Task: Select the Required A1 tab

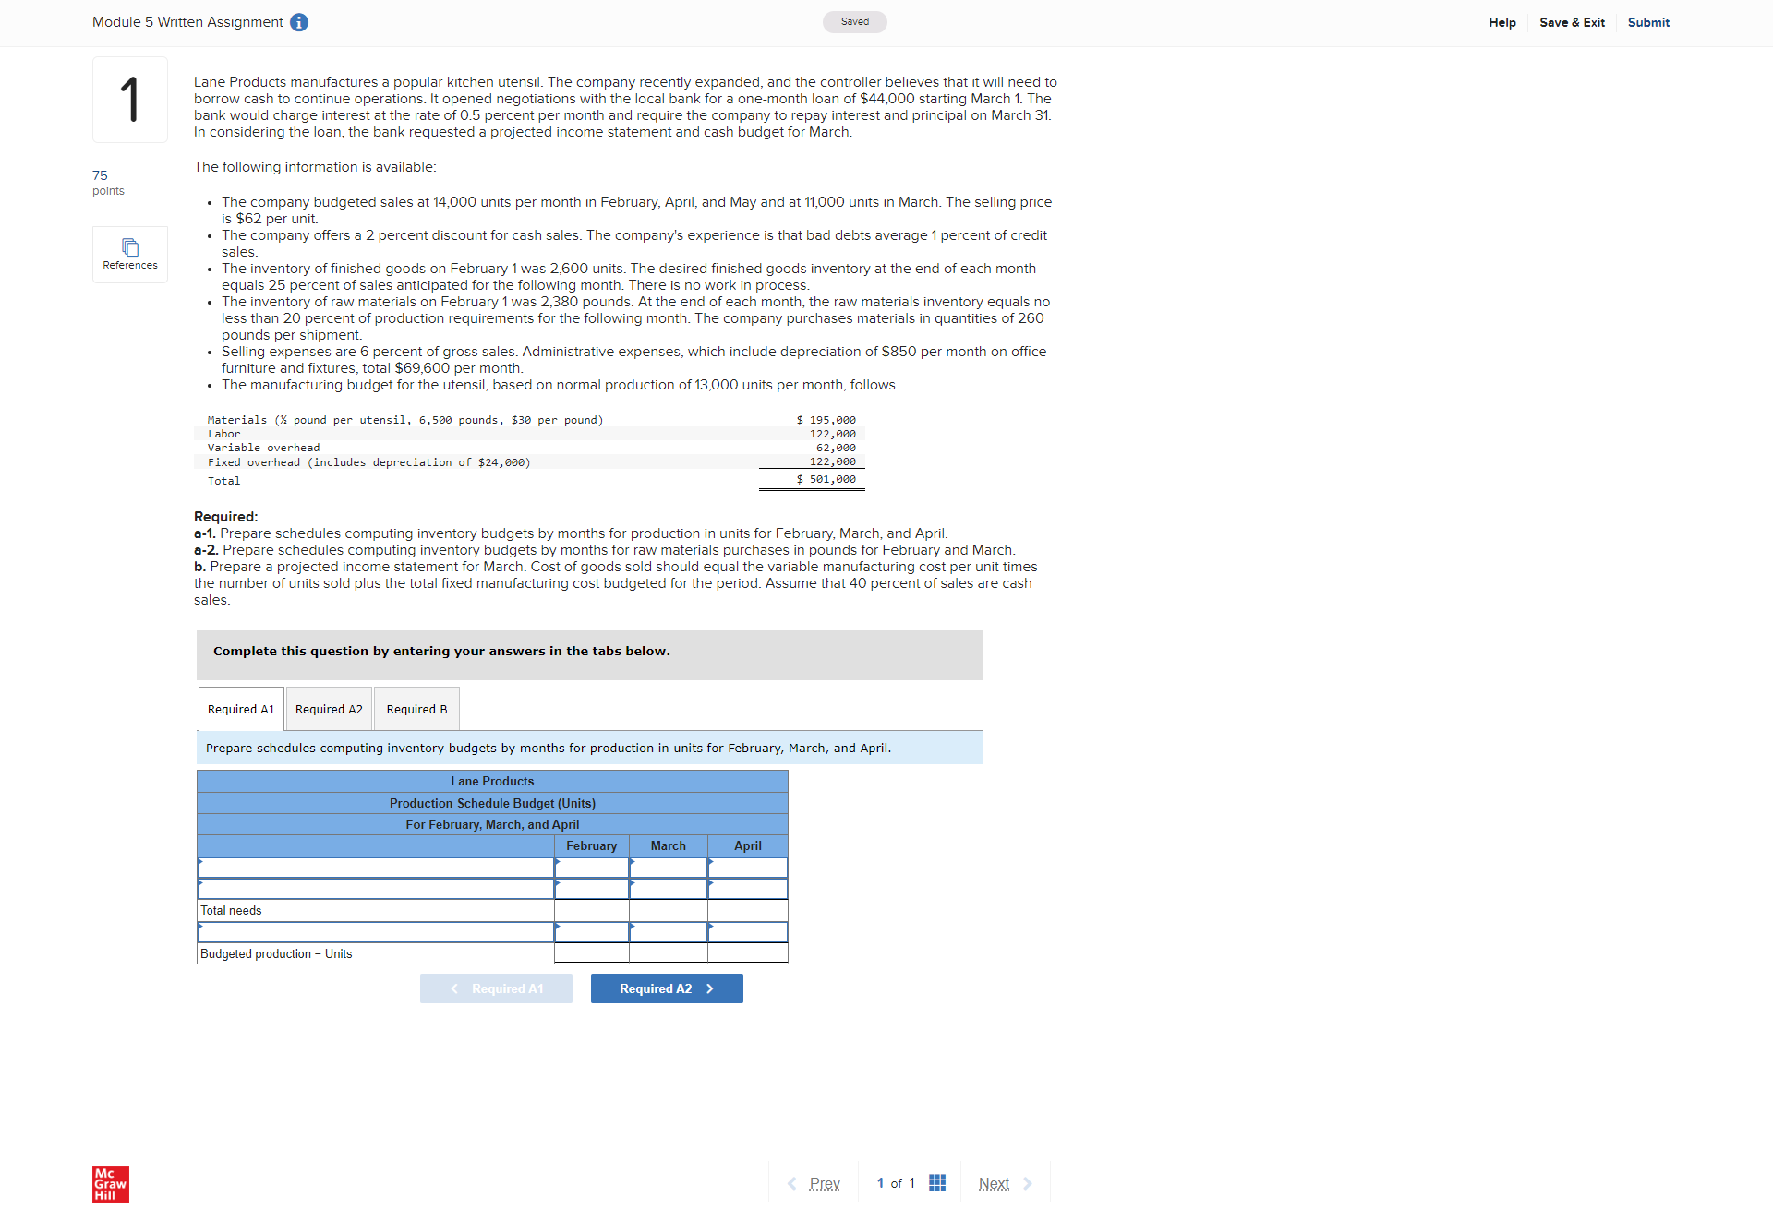Action: (x=240, y=709)
